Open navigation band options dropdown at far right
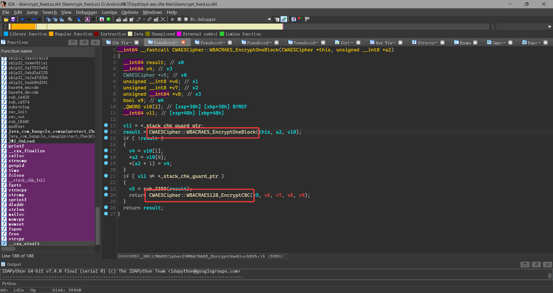 [550, 27]
